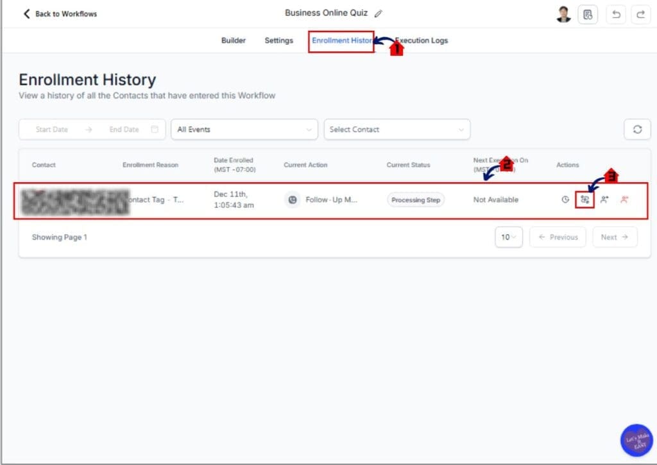
Task: Click the undo icon at top right
Action: [615, 13]
